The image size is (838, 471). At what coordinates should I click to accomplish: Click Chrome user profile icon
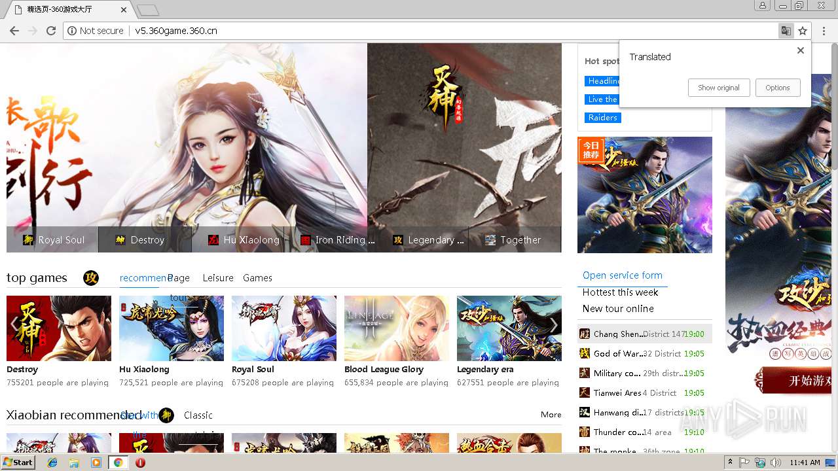pos(762,5)
